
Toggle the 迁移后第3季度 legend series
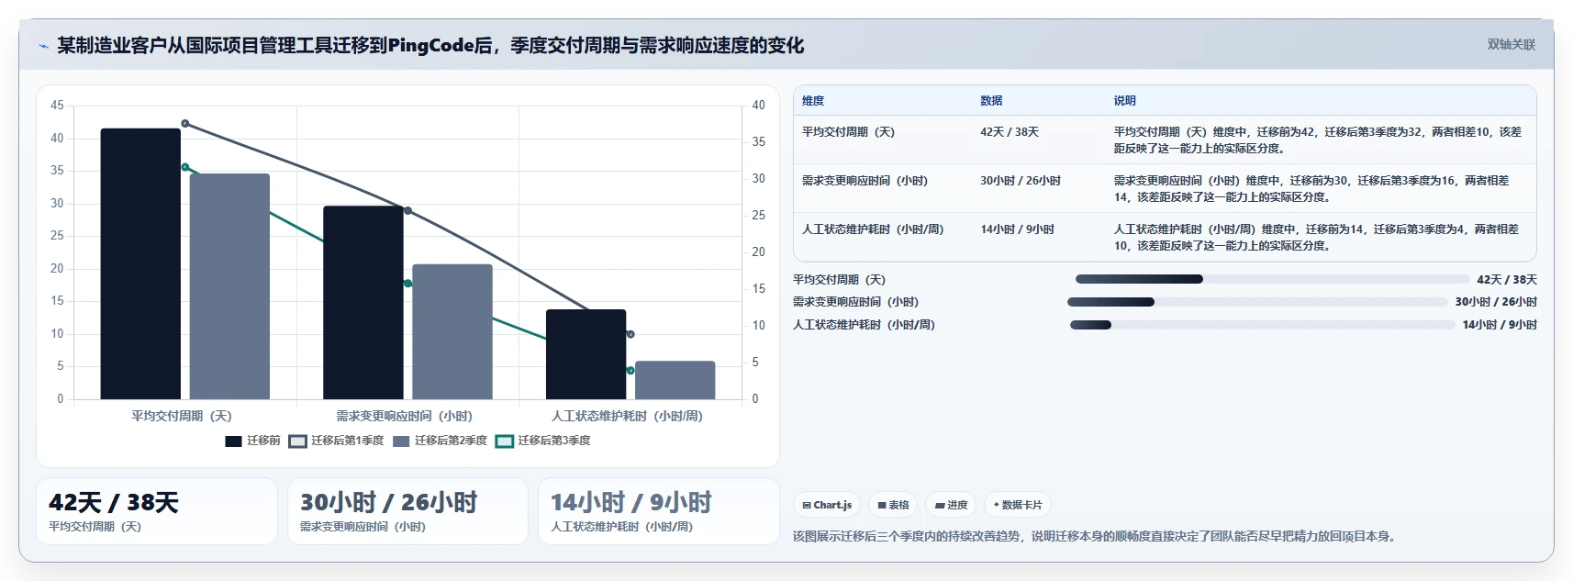click(x=542, y=441)
